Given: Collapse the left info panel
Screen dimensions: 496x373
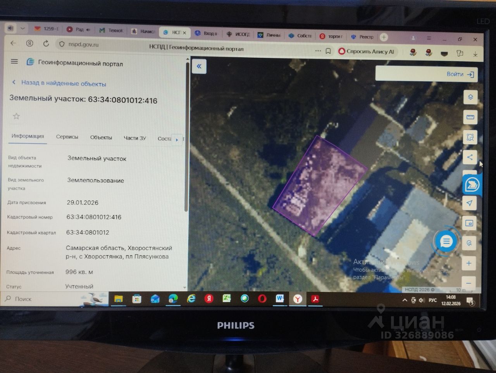Looking at the screenshot, I should click(199, 66).
